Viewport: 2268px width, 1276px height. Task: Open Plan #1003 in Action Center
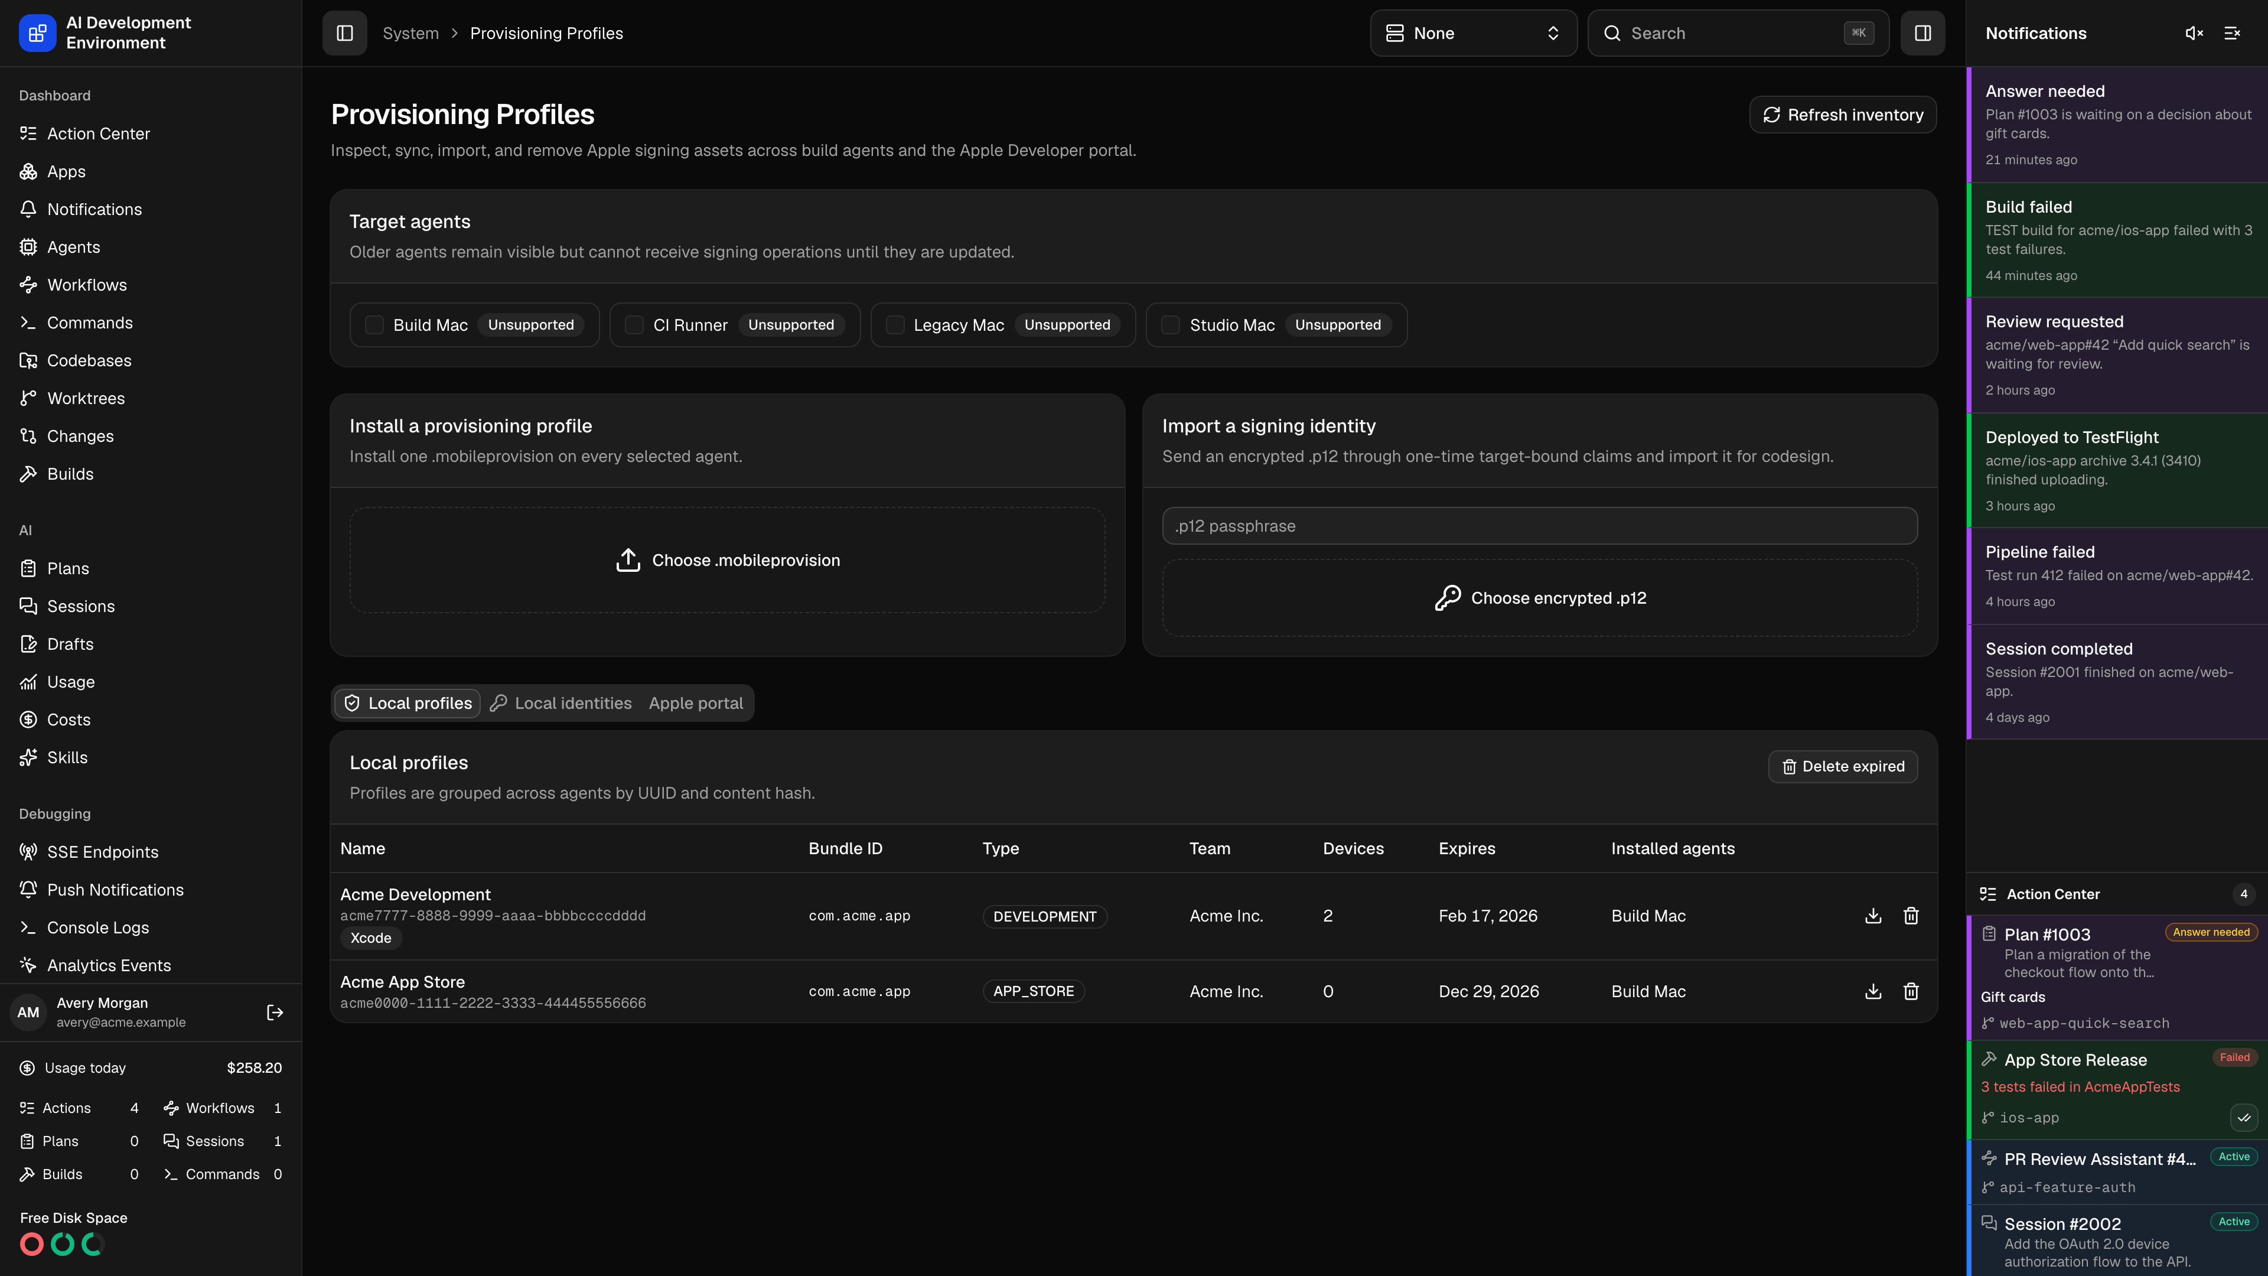tap(2117, 978)
